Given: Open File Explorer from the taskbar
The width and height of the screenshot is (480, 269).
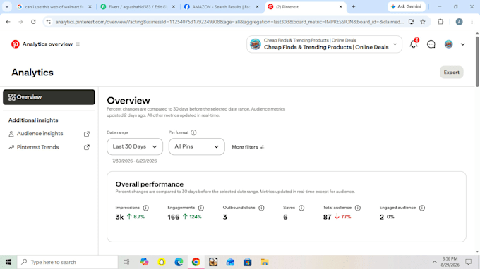Looking at the screenshot, I should pyautogui.click(x=265, y=262).
